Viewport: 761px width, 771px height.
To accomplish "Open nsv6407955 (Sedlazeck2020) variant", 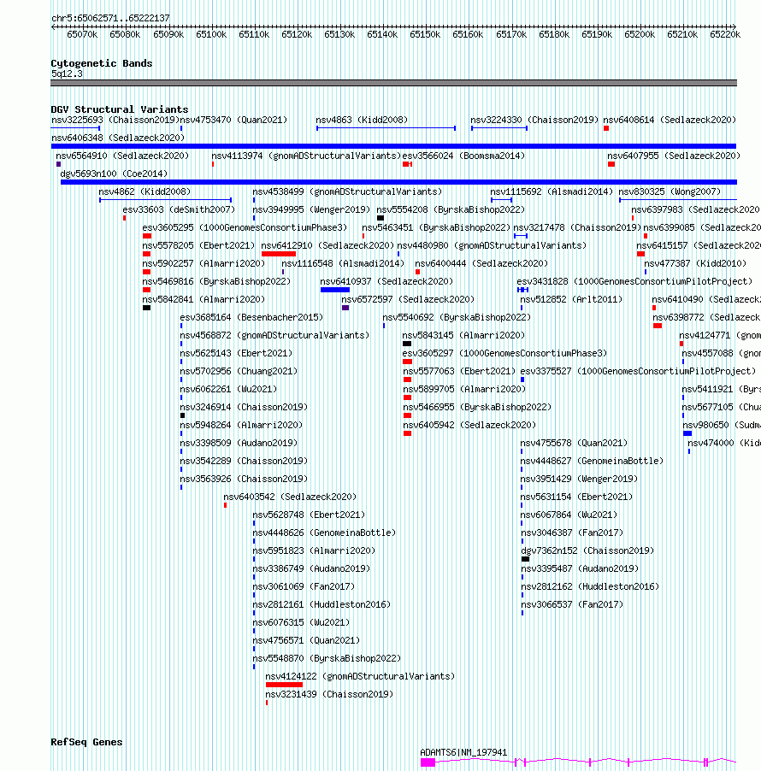I will [674, 156].
